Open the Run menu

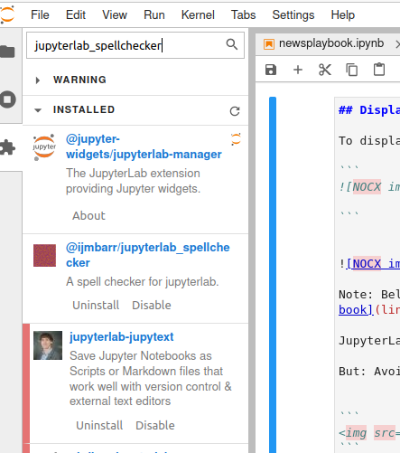pos(154,14)
